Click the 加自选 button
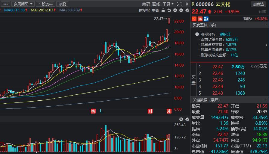Viewport: 269px width, 154px height. [x=259, y=4]
